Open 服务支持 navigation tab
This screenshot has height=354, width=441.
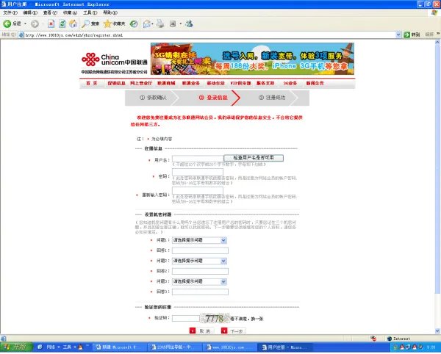(x=265, y=83)
